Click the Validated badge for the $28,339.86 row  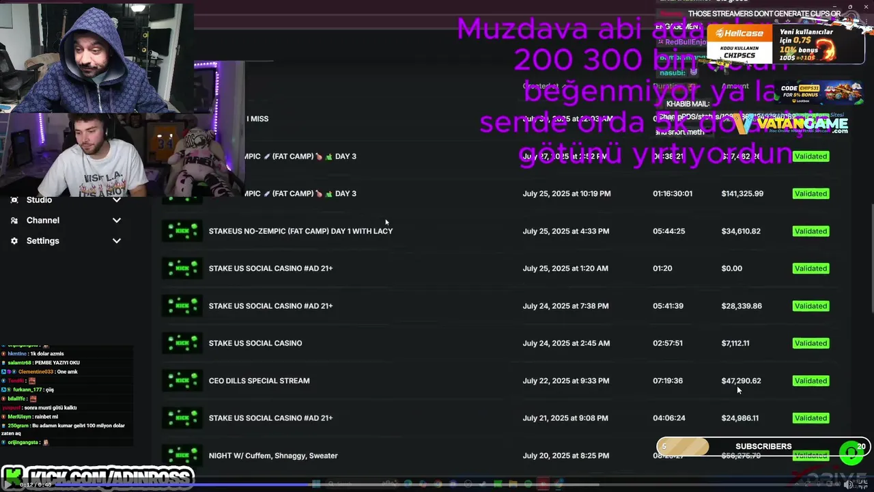click(810, 305)
